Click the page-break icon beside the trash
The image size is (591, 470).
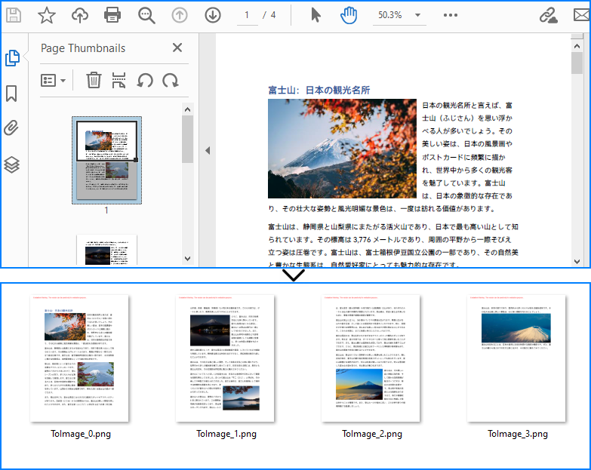click(x=119, y=80)
